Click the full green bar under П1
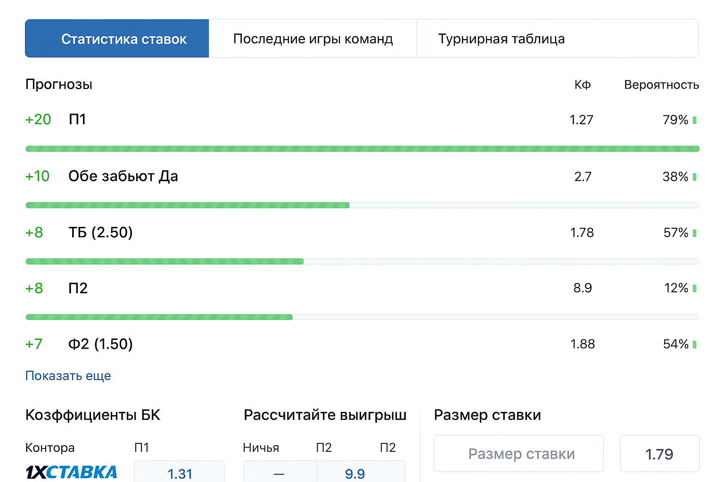Viewport: 724px width, 482px height. pos(362,149)
